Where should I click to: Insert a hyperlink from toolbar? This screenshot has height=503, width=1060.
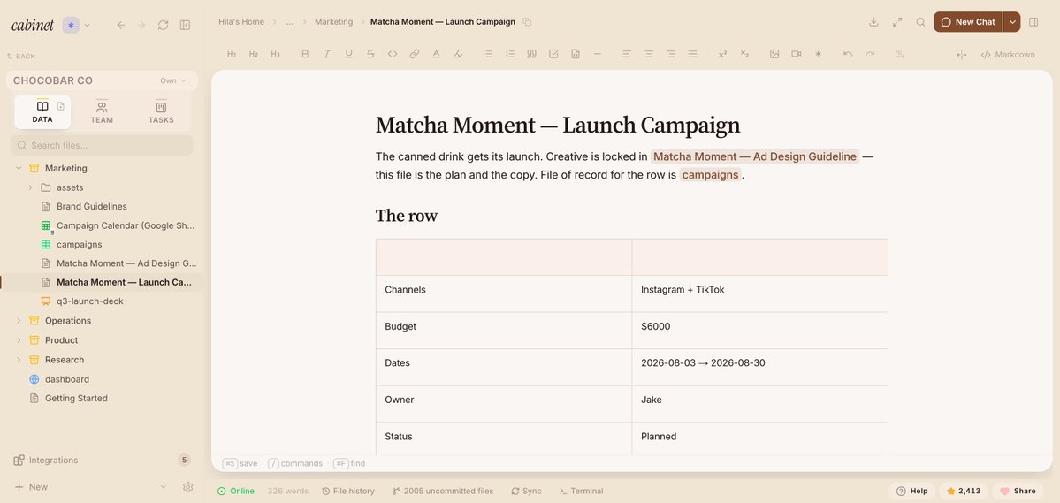point(415,54)
